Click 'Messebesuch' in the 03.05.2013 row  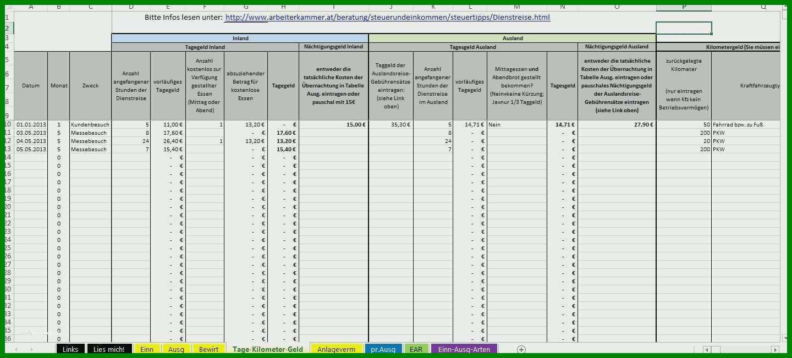coord(91,133)
